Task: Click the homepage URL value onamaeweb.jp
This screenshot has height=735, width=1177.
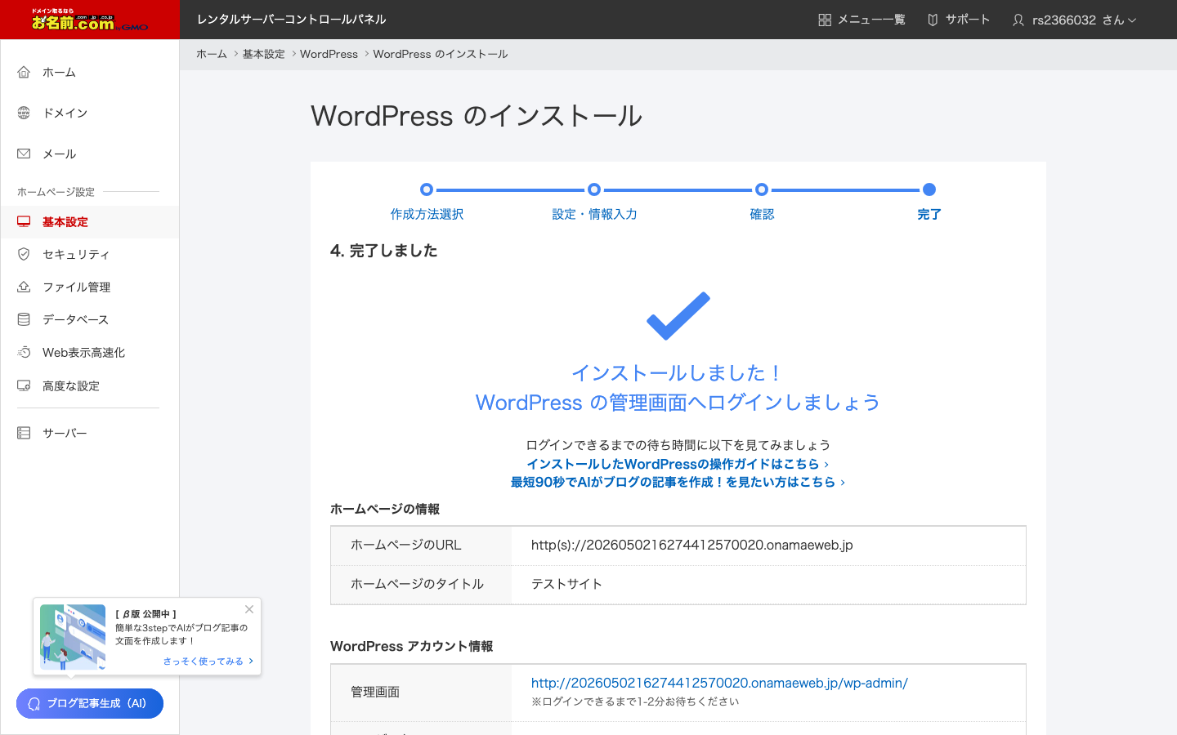Action: (691, 545)
